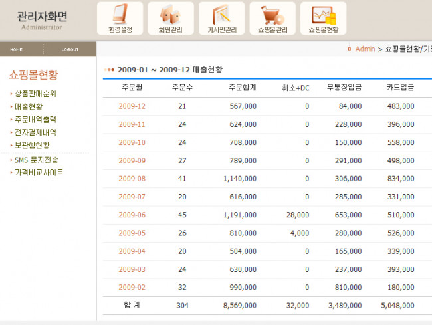Open the 회원관리 member management icon
The height and width of the screenshot is (325, 432).
[x=171, y=18]
